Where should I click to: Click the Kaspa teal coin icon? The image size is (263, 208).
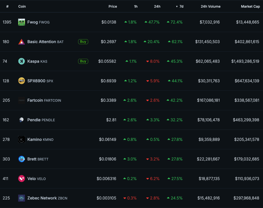[x=22, y=61]
